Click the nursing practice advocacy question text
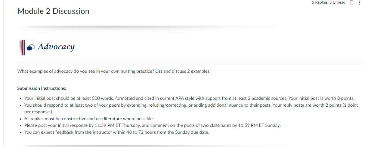 114,71
